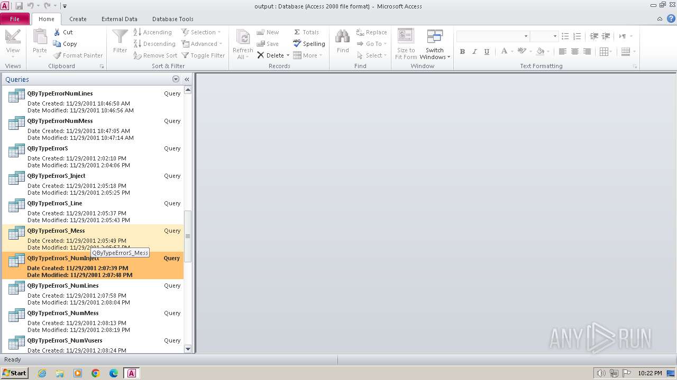The width and height of the screenshot is (677, 380).
Task: Click the Filter funnel icon
Action: [x=120, y=37]
